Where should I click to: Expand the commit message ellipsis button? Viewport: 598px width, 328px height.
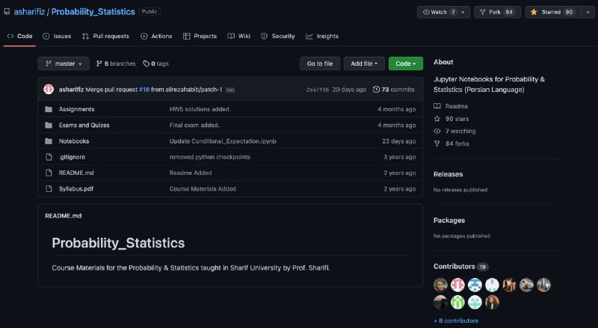tap(230, 90)
